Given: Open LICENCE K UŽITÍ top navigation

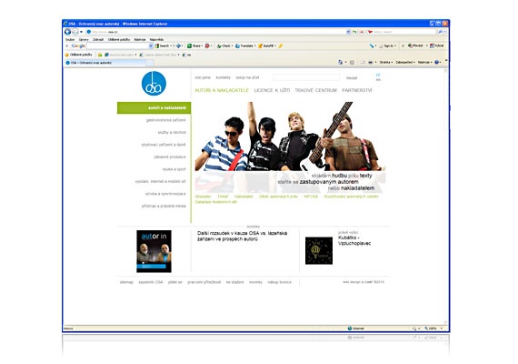Looking at the screenshot, I should point(272,90).
